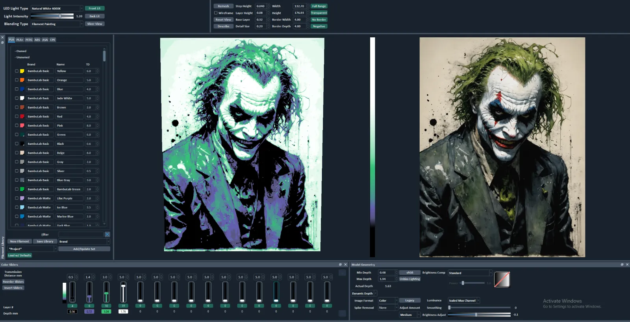Screen dimensions: 630x322
Task: Float the Color Sliders panel
Action: click(340, 265)
